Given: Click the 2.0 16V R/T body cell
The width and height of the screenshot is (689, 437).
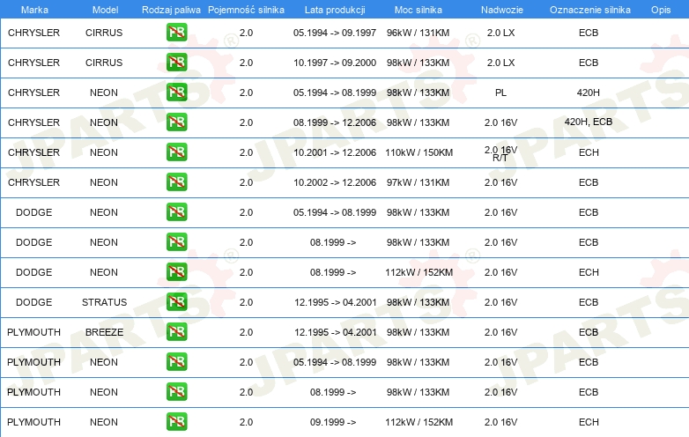Looking at the screenshot, I should (x=500, y=153).
